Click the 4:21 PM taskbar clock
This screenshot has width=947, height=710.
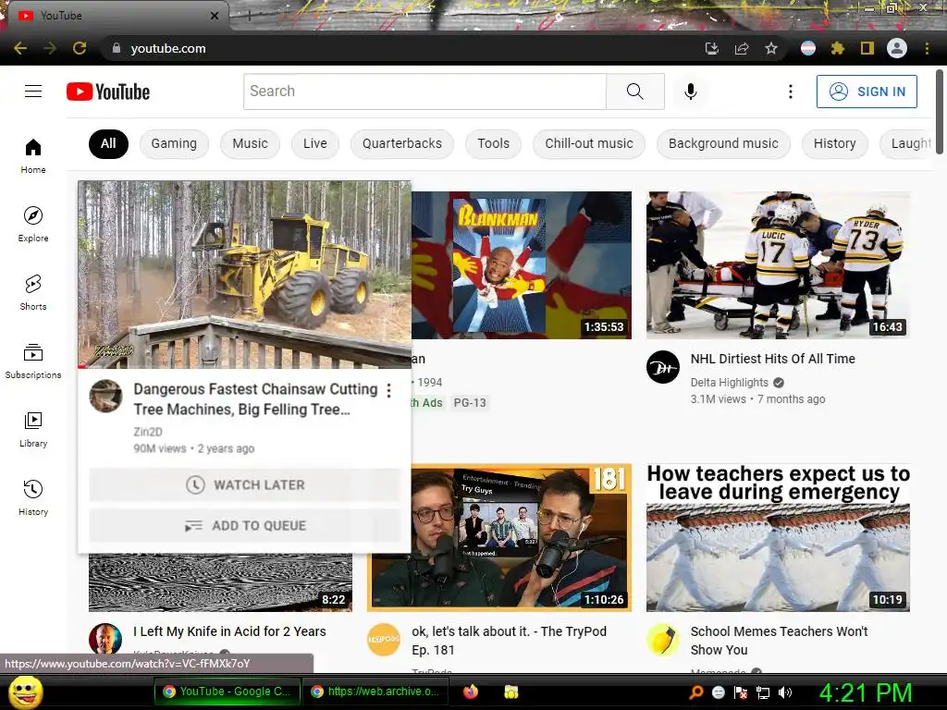pyautogui.click(x=866, y=692)
